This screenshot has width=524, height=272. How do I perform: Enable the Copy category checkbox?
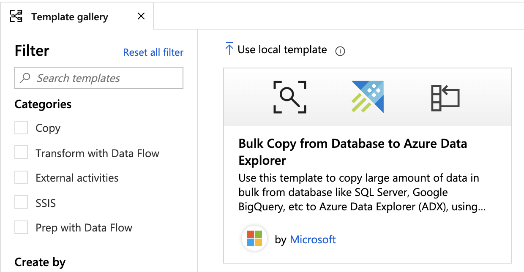coord(21,128)
